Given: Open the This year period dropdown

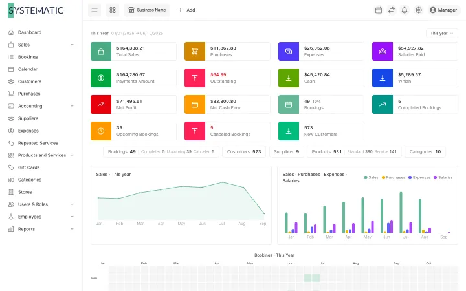Looking at the screenshot, I should [x=441, y=33].
